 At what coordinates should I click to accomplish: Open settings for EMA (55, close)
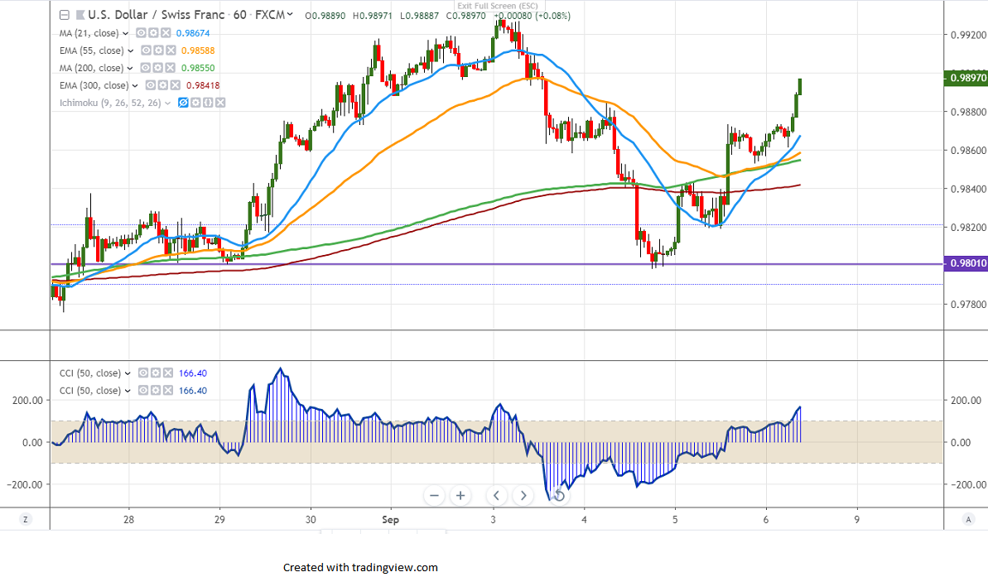[158, 50]
